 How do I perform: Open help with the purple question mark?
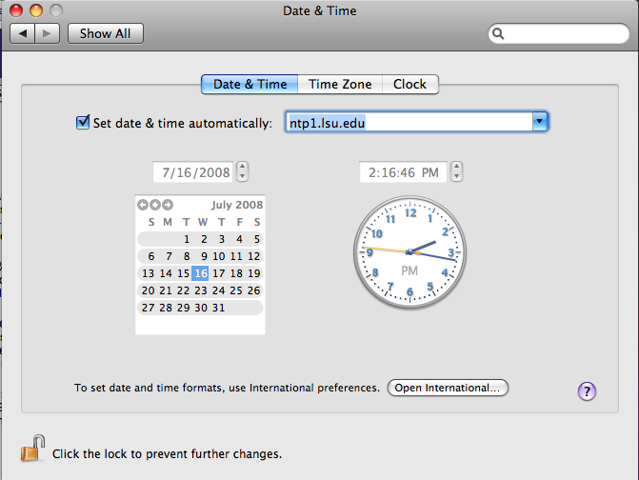587,391
